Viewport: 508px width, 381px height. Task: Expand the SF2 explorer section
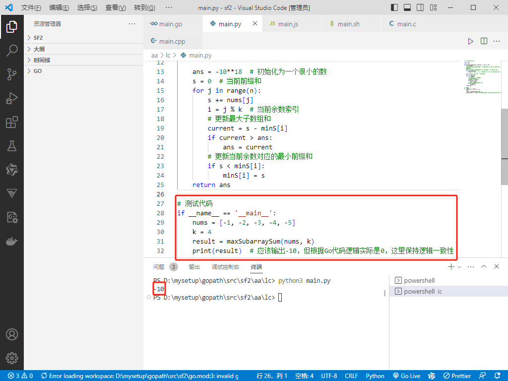(x=83, y=38)
